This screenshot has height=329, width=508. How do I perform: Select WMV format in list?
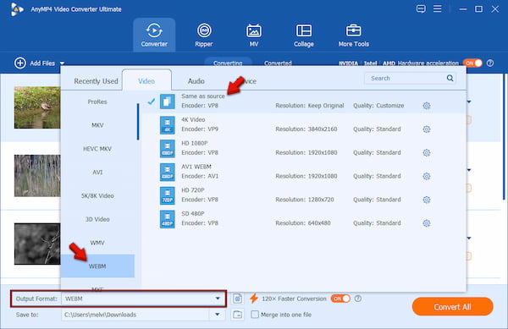tap(97, 243)
